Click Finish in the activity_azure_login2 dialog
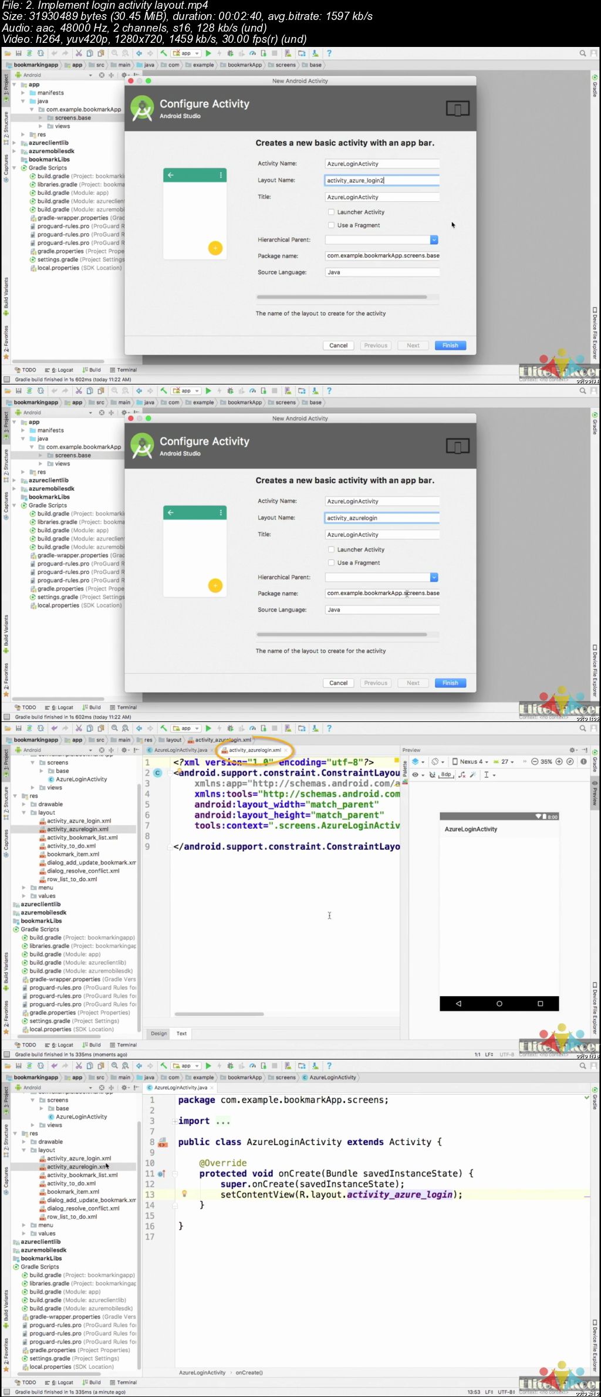Screen dimensions: 601x1397 click(451, 345)
